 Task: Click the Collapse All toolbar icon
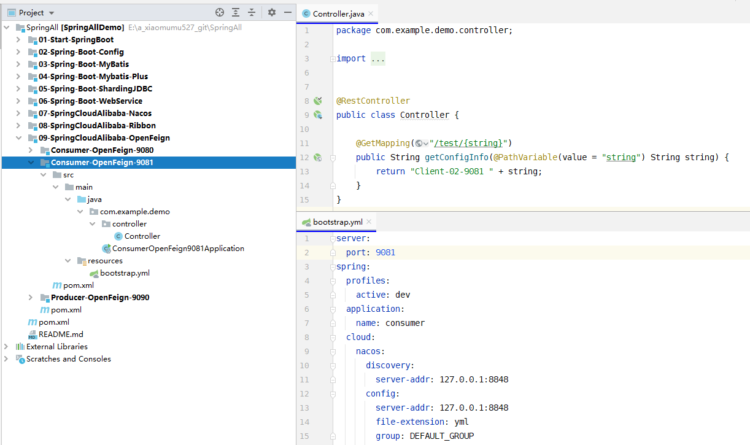pos(252,12)
